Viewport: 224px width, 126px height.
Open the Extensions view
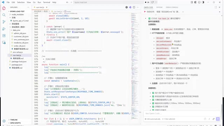[4, 36]
